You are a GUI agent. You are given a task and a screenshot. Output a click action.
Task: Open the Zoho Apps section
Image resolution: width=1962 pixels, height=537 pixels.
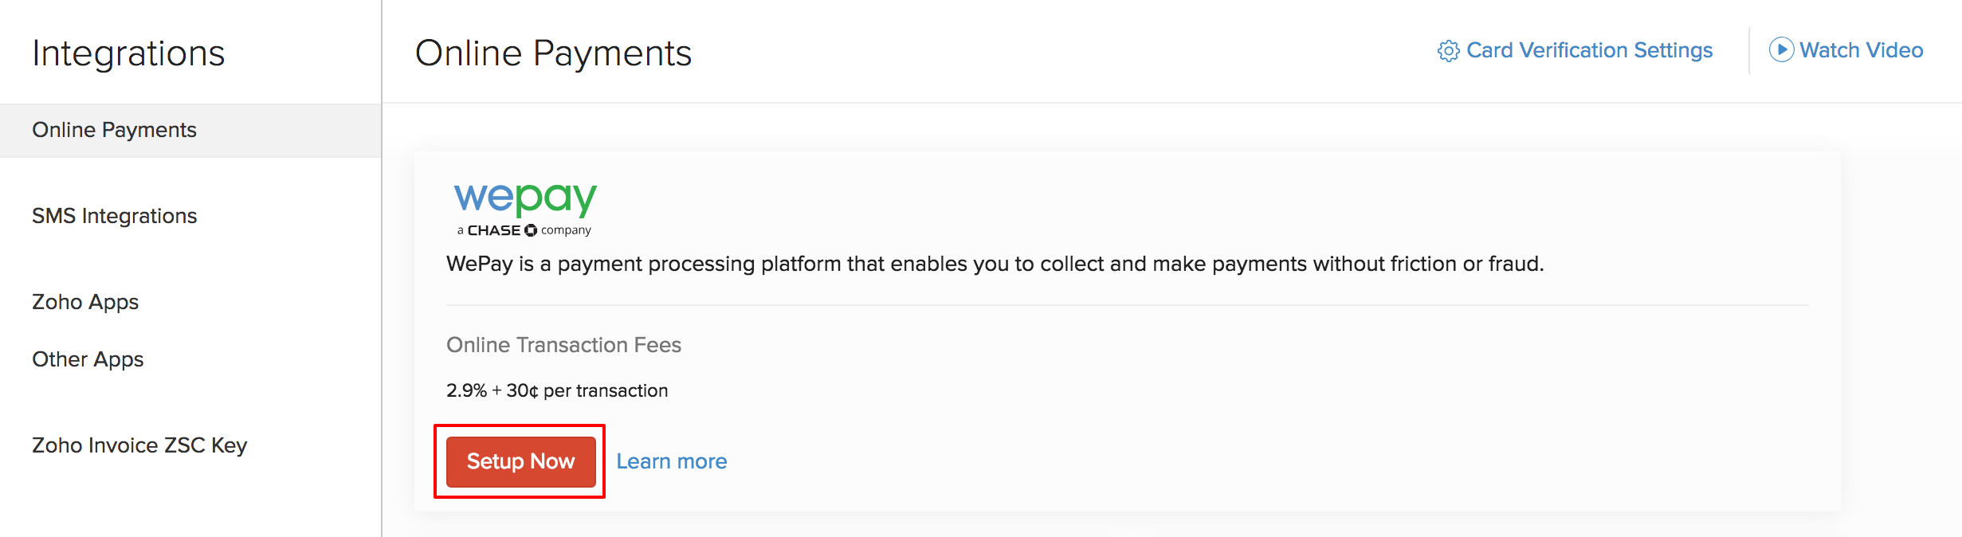coord(85,302)
